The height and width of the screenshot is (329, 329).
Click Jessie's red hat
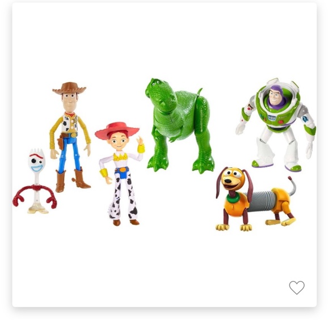tap(117, 129)
